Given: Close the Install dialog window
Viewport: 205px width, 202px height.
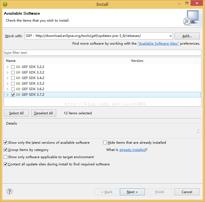Looking at the screenshot, I should tap(197, 3).
